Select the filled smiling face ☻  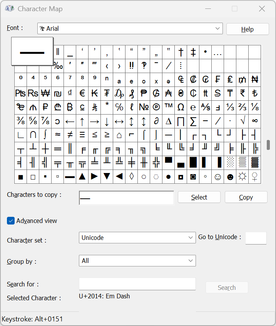[x=230, y=177]
